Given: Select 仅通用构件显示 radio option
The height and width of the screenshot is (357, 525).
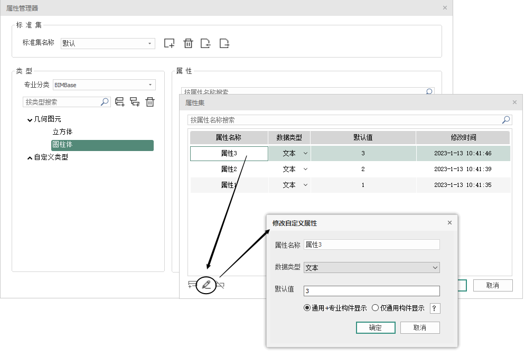Looking at the screenshot, I should [x=376, y=308].
